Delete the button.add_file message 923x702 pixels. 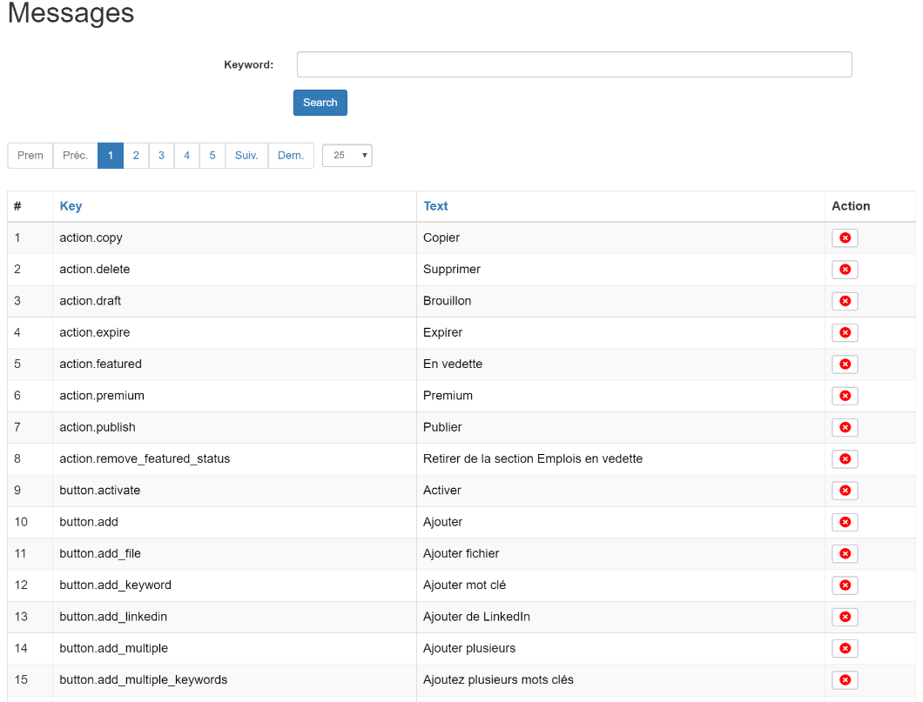(845, 553)
